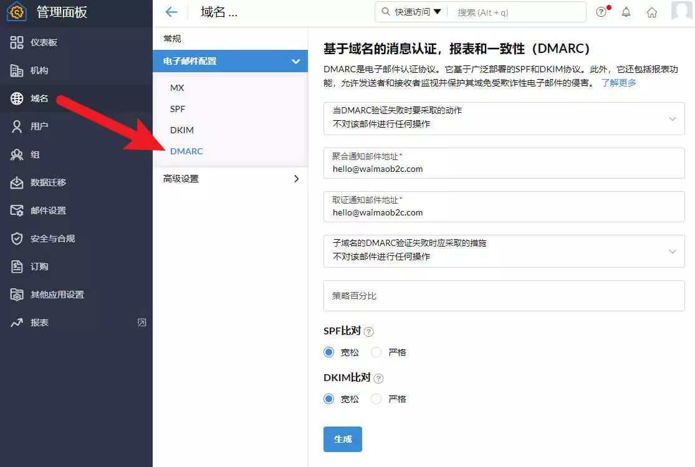Open 数据迁移 in the sidebar
This screenshot has height=467, width=695.
[x=48, y=182]
